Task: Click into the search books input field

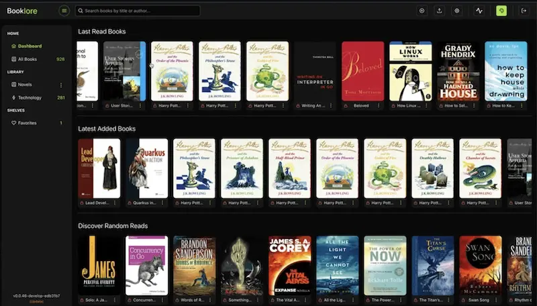Action: 138,11
